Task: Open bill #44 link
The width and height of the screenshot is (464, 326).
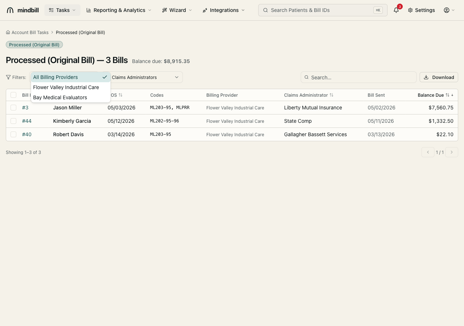Action: pos(27,121)
